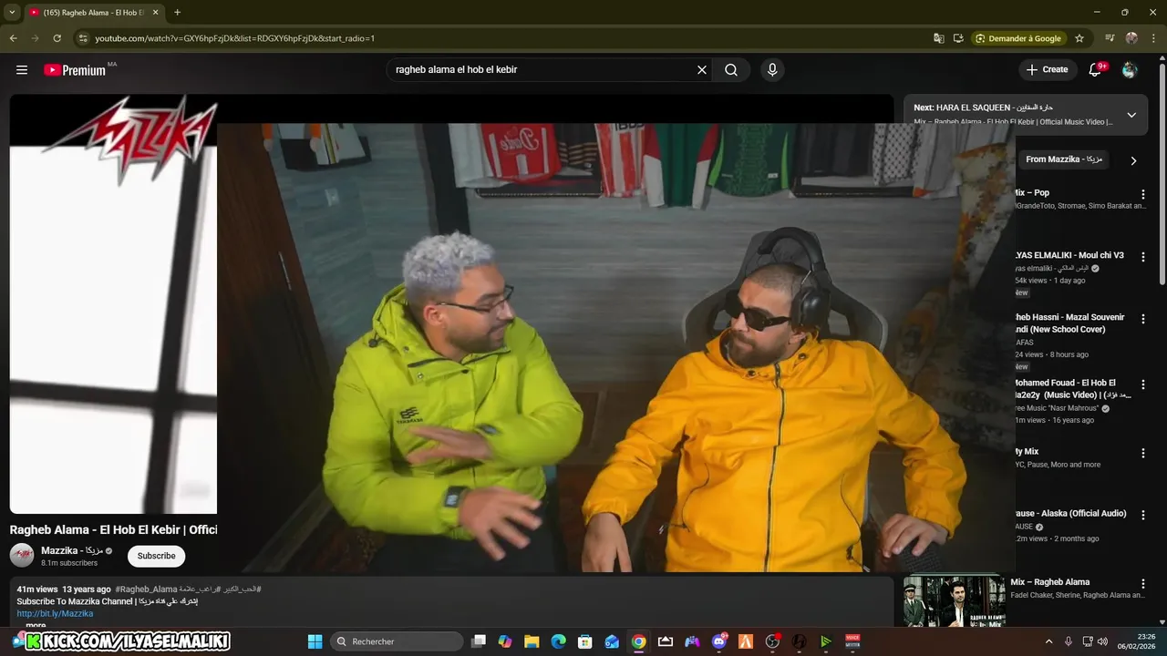Viewport: 1167px width, 656px height.
Task: Open the YouTube hamburger guide menu
Action: point(22,70)
